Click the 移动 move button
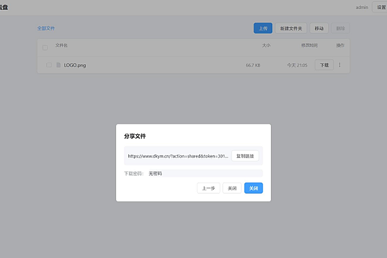This screenshot has height=258, width=387. click(319, 28)
